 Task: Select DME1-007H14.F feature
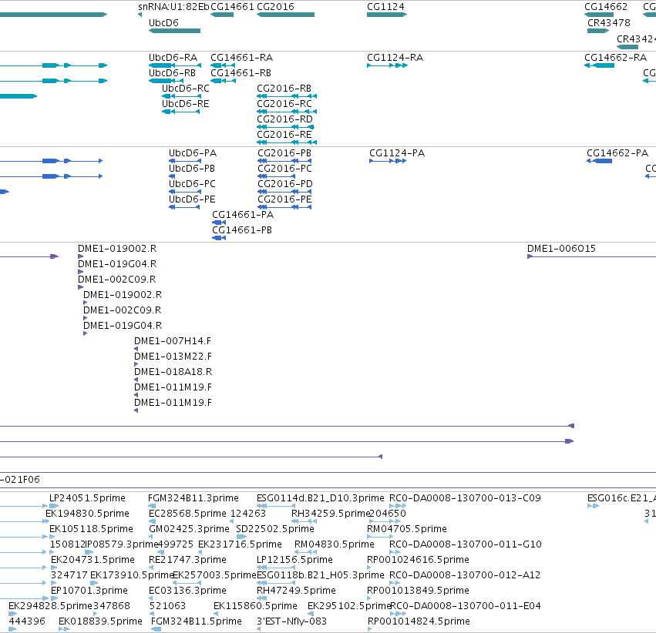[x=136, y=349]
